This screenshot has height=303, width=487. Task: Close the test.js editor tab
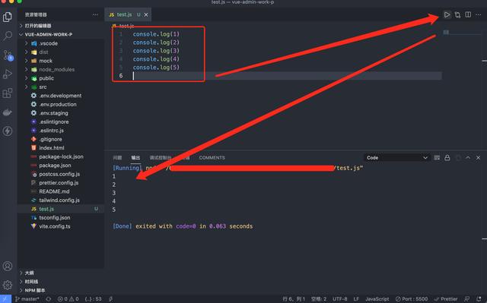(146, 14)
